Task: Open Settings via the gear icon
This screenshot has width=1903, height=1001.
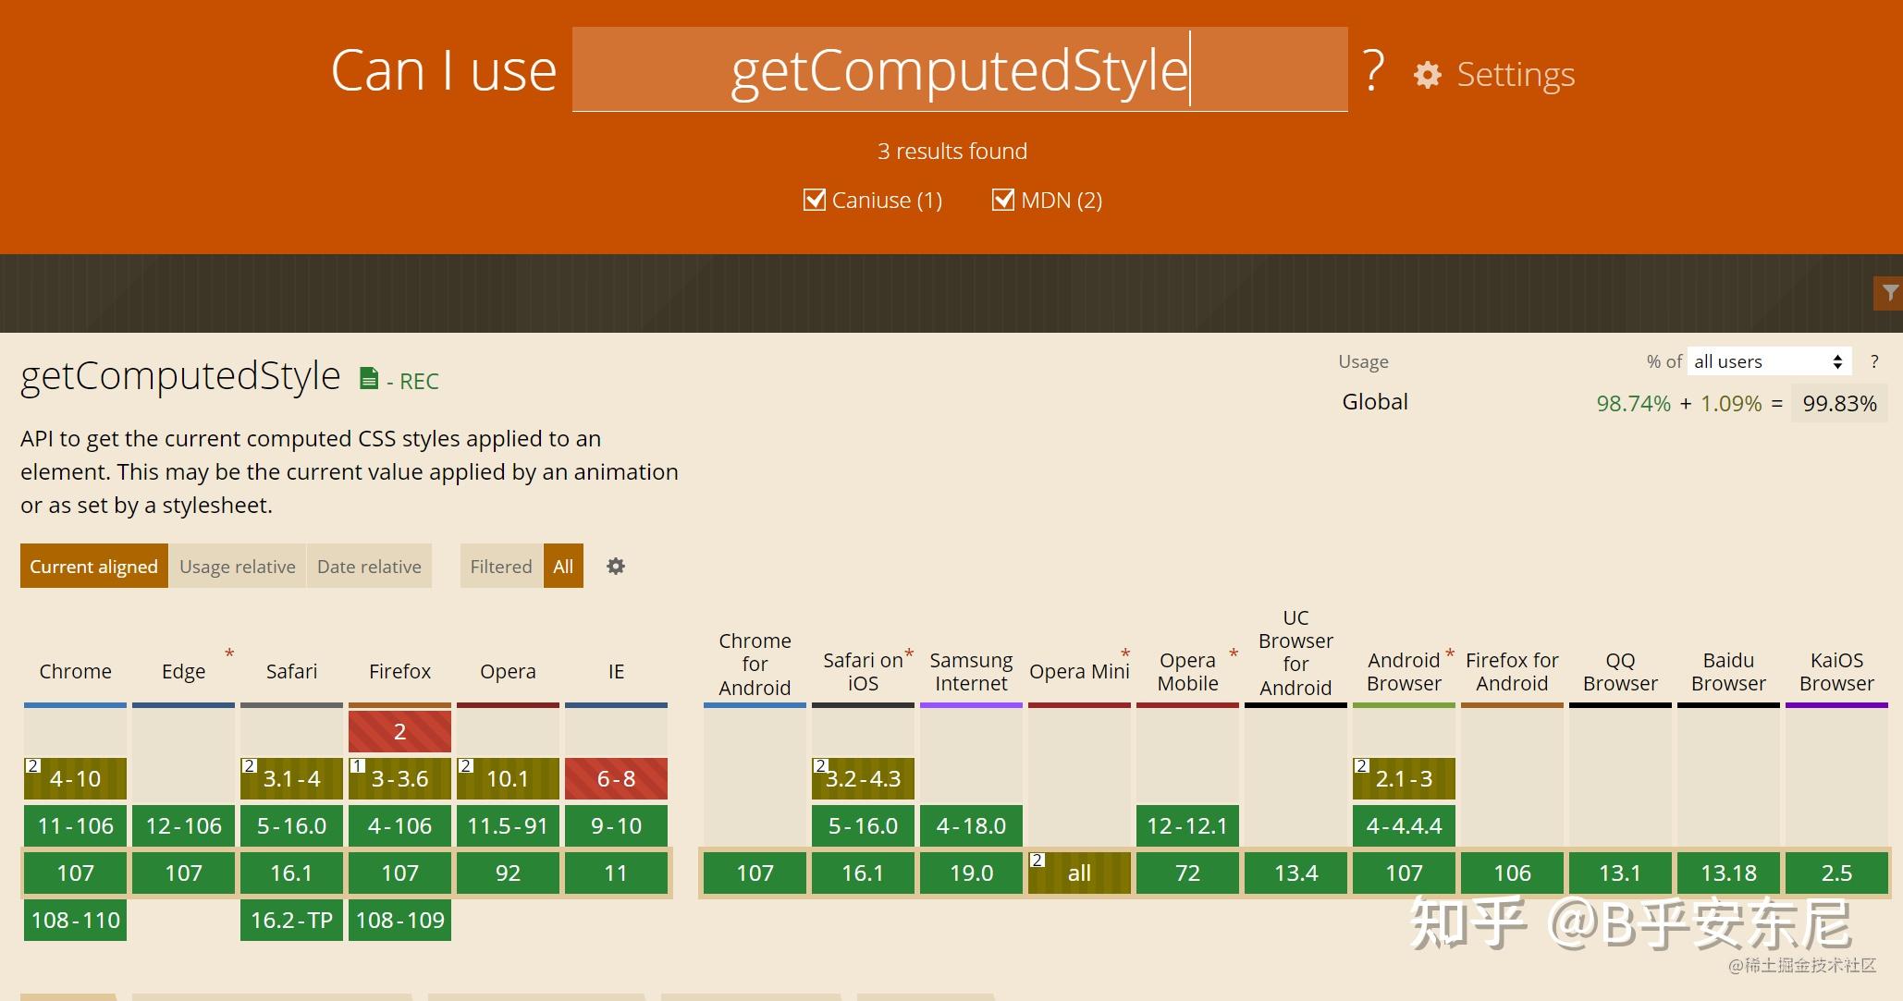Action: pyautogui.click(x=1426, y=75)
